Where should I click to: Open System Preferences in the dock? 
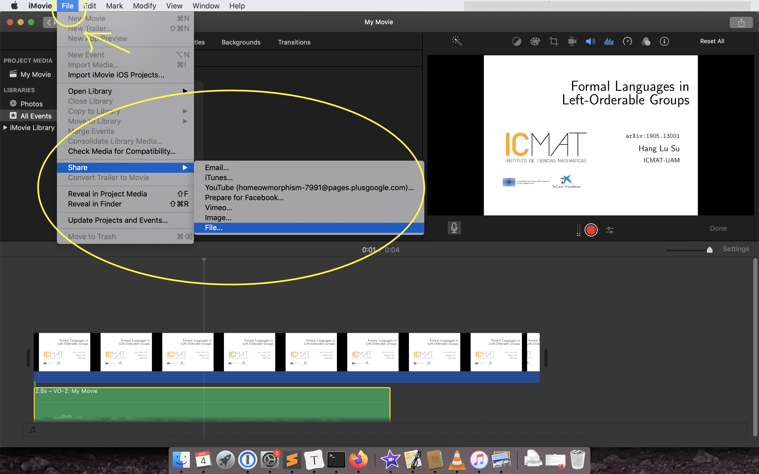pyautogui.click(x=269, y=460)
